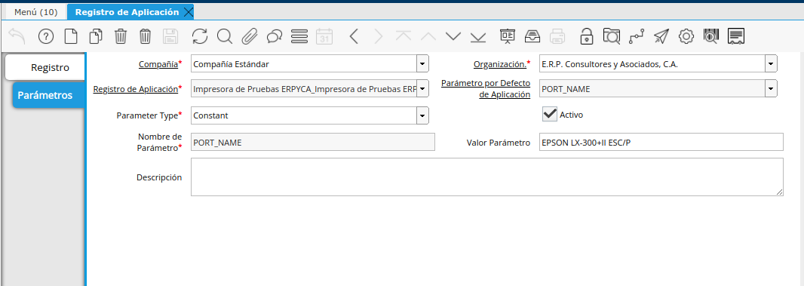Click the Descripción label
804x286 pixels.
tap(159, 177)
